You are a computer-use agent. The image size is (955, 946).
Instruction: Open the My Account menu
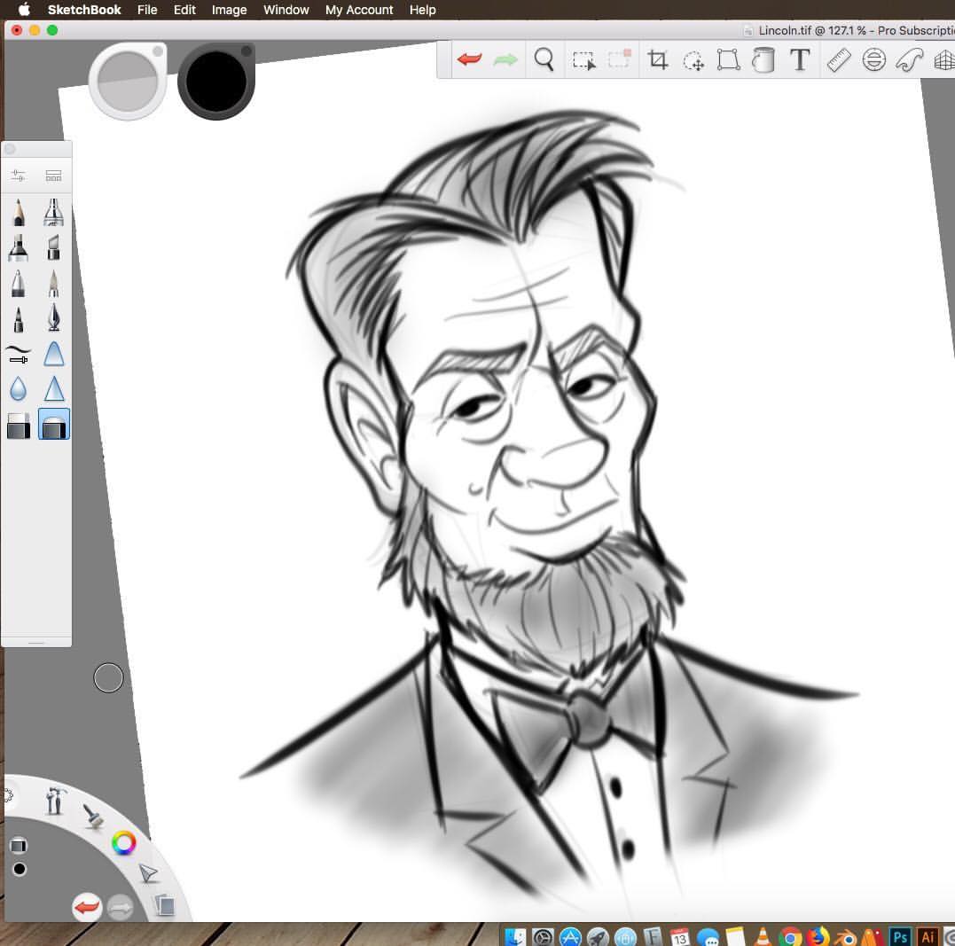pyautogui.click(x=359, y=10)
